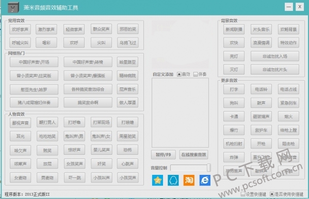The width and height of the screenshot is (309, 199).
Task: Play the 喝彩 sound effect
Action: (x=46, y=43)
